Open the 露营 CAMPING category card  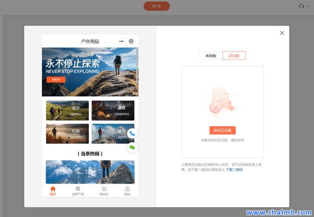[113, 111]
